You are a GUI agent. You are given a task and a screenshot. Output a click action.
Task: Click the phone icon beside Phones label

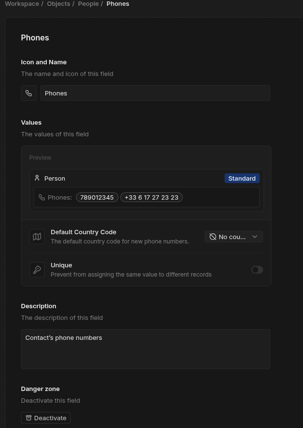pos(42,197)
